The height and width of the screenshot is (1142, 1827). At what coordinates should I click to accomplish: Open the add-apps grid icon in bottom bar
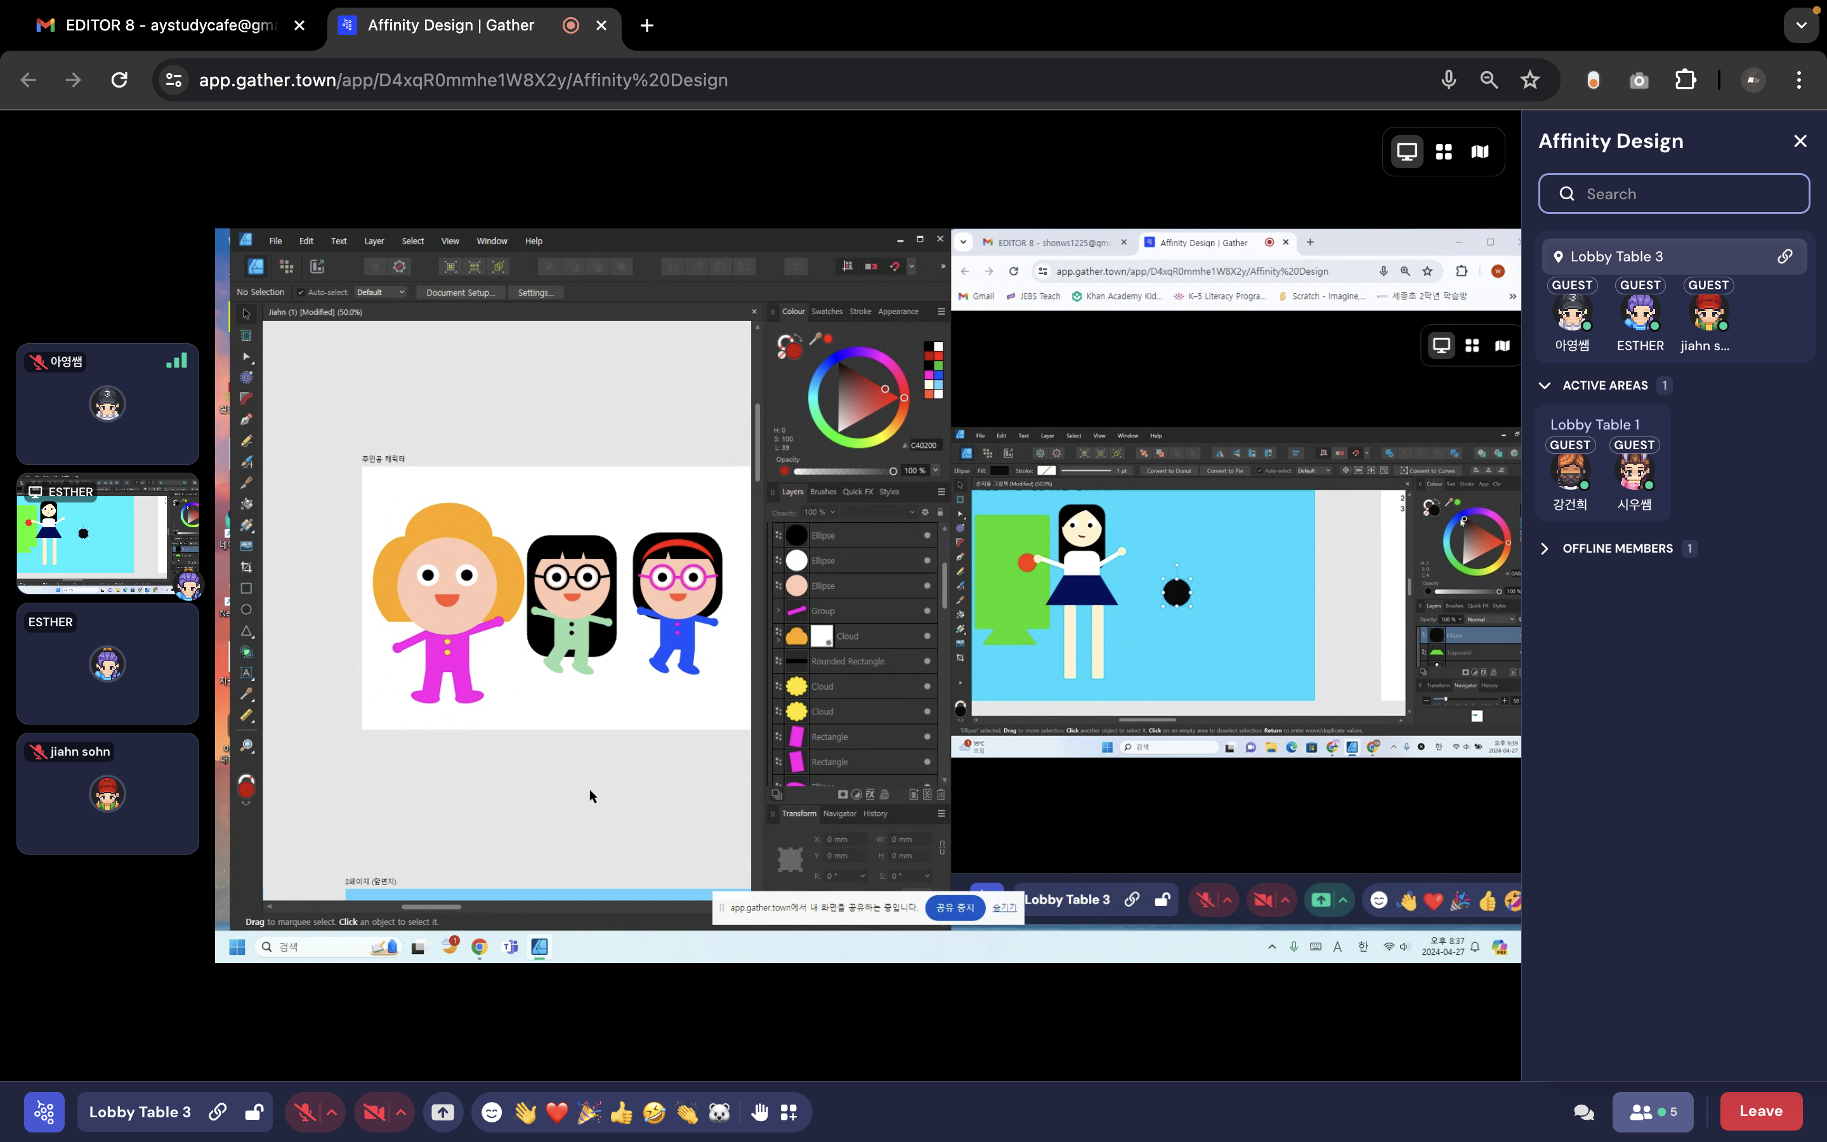789,1112
